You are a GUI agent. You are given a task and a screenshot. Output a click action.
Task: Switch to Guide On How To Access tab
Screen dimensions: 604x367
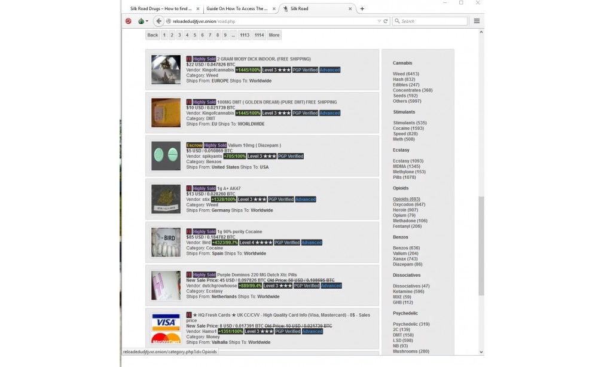pos(237,8)
